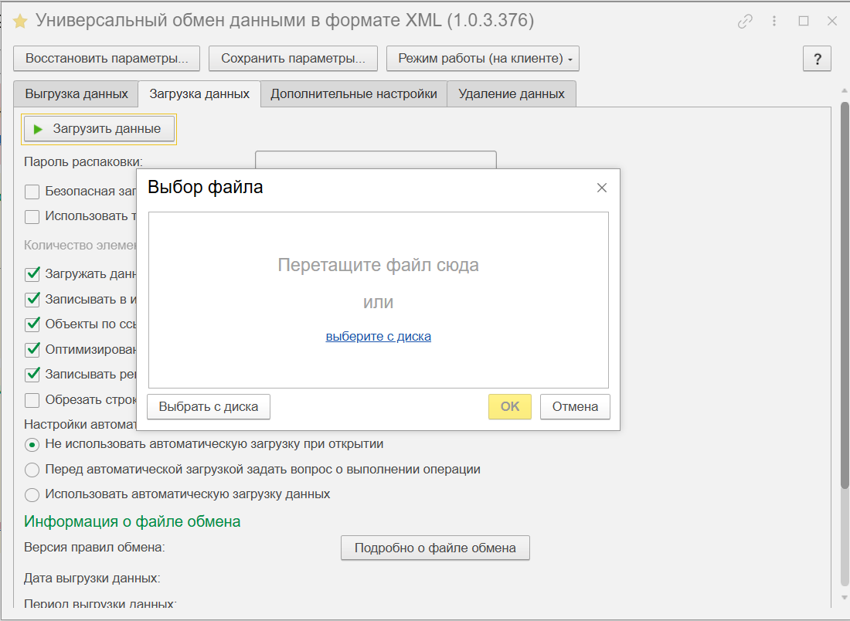Toggle Безопасная загрузка checkbox
The width and height of the screenshot is (850, 621).
(32, 192)
